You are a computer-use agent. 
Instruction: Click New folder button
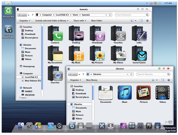[97, 21]
